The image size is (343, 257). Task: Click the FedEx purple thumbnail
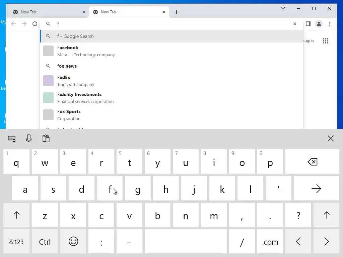pos(48,81)
